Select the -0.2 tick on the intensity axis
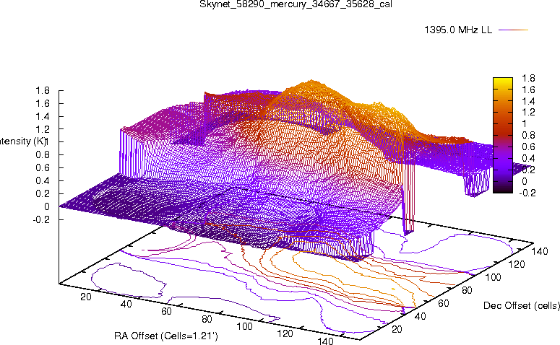Screen dimensions: 560x345 click(x=41, y=219)
